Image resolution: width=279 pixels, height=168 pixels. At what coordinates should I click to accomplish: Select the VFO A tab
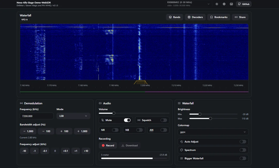(25, 19)
